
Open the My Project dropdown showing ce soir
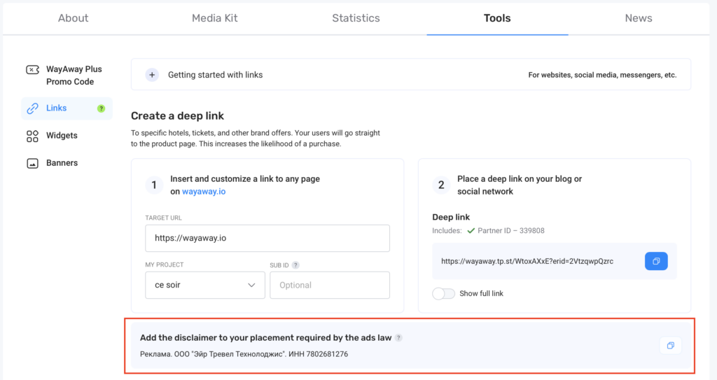pyautogui.click(x=205, y=285)
